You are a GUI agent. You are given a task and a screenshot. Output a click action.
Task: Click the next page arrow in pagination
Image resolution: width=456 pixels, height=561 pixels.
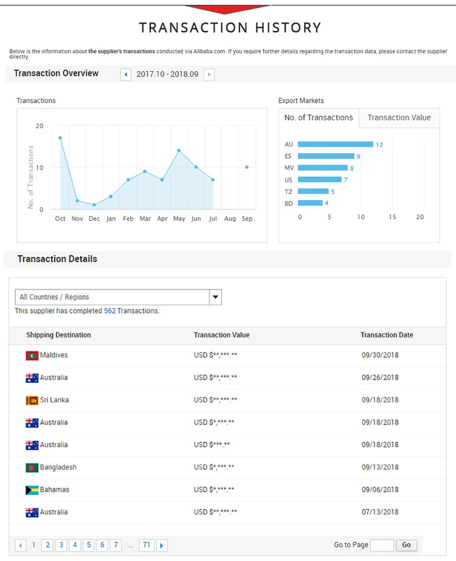[162, 545]
